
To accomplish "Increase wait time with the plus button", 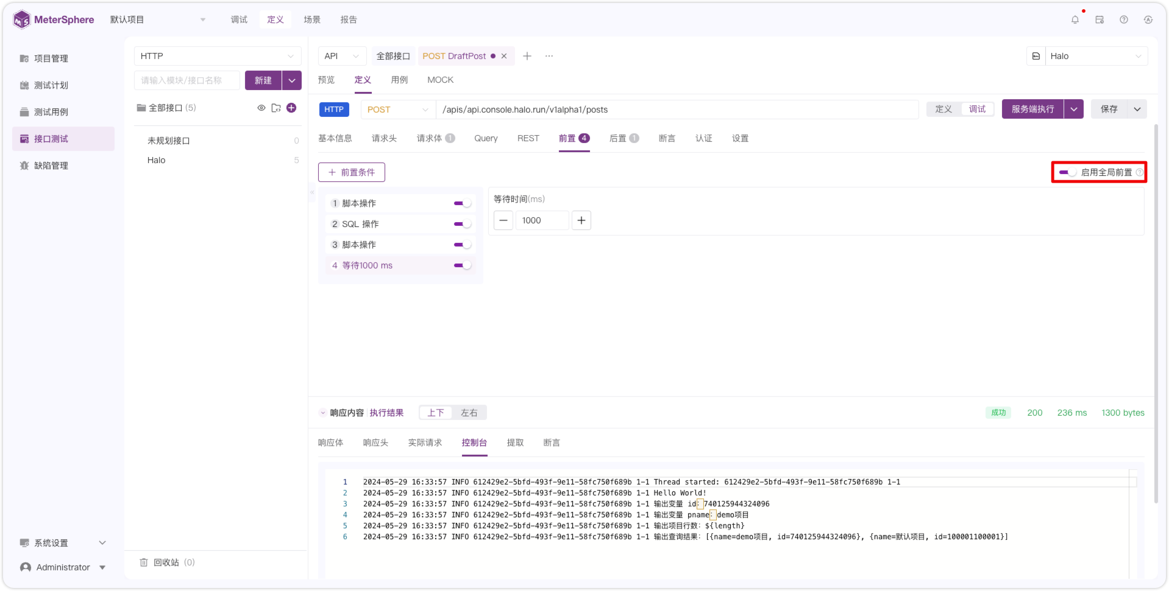I will [581, 220].
